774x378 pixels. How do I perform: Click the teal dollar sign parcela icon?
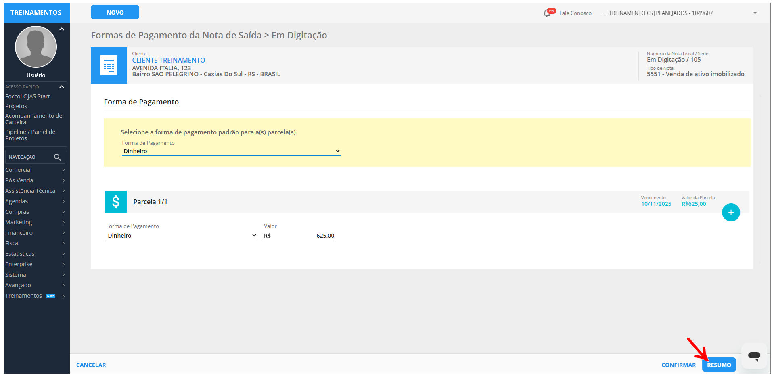[x=116, y=202]
